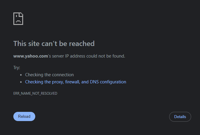
Task: Click the word "firewall" in the blue link
Action: tap(71, 82)
